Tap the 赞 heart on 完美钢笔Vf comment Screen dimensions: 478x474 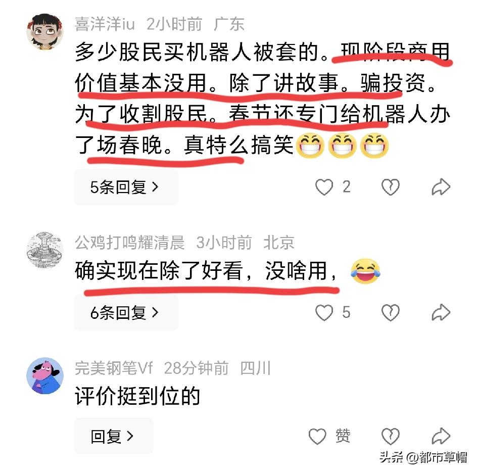[x=317, y=436]
